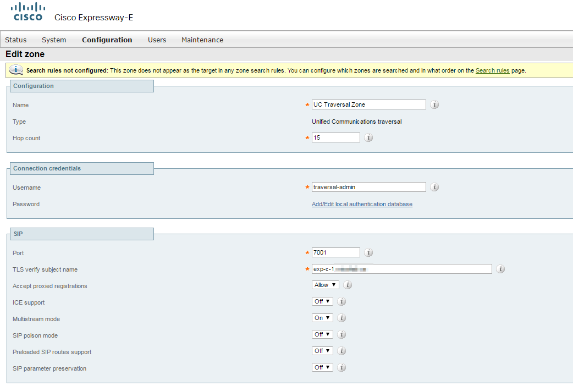Open info icon for TLS verify subject name
The height and width of the screenshot is (386, 573).
coord(500,269)
